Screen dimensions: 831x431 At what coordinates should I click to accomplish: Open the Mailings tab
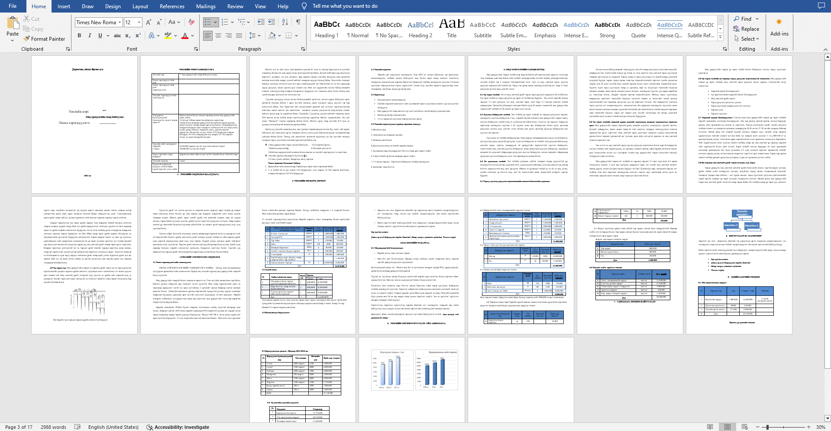click(x=206, y=6)
